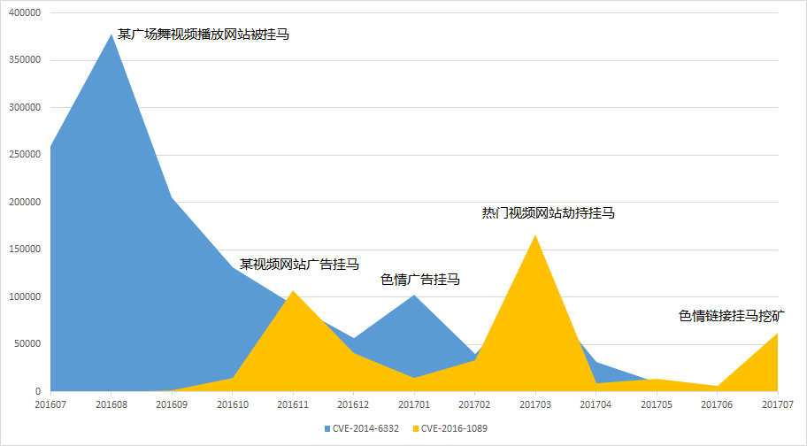Click x-axis label 201608
Screen dimensions: 807x446
point(111,404)
